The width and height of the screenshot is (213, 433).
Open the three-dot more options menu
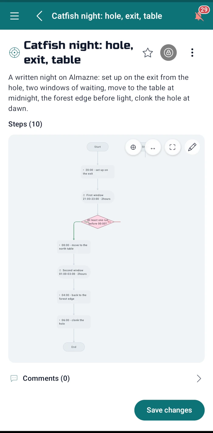192,53
